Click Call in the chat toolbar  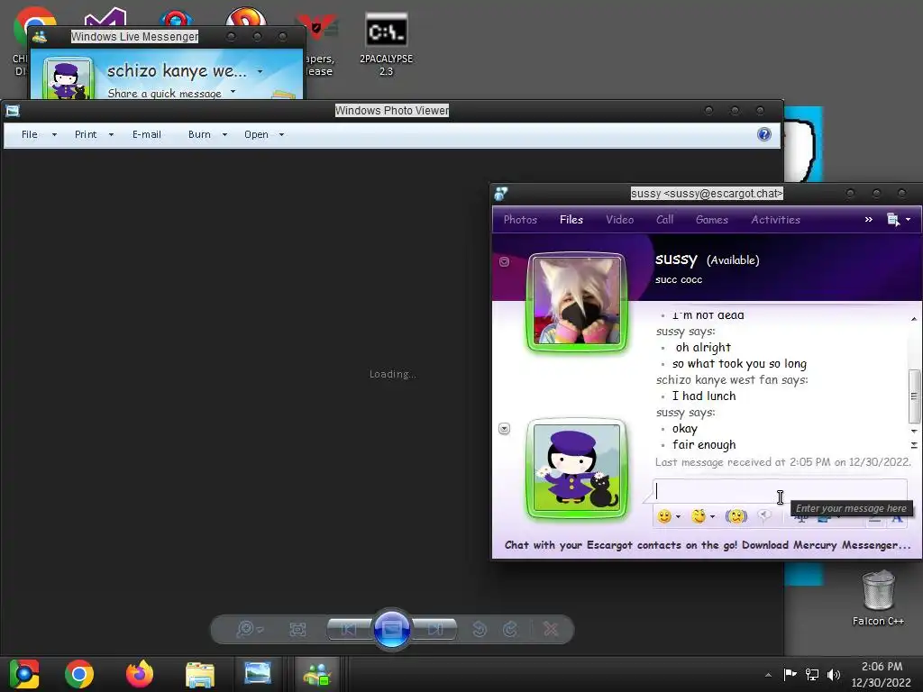pos(664,220)
